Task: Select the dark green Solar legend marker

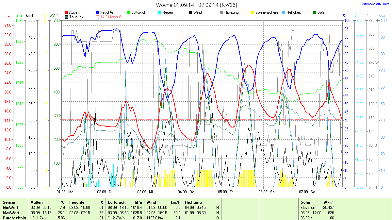Action: click(x=315, y=13)
